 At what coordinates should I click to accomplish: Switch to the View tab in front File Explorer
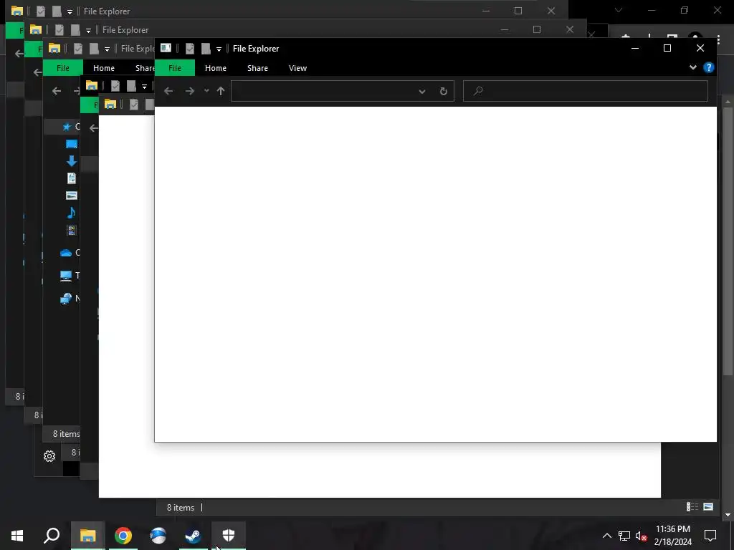(297, 68)
